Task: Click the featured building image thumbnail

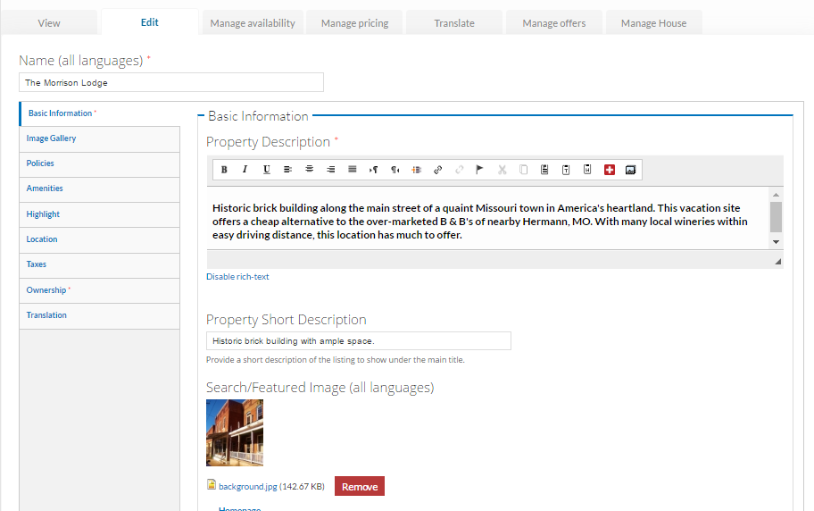Action: (235, 432)
